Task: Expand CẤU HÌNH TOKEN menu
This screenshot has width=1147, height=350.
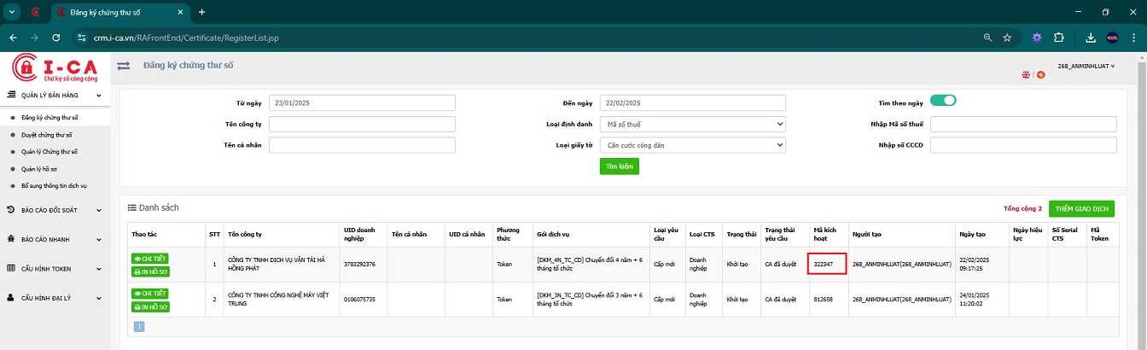Action: (55, 268)
